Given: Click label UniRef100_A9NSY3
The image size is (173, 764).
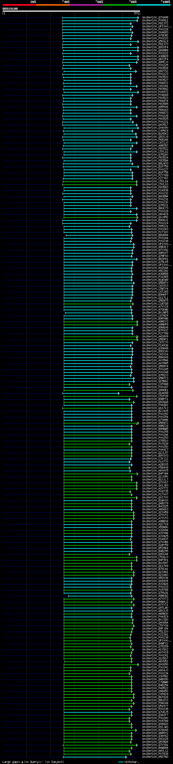Looking at the screenshot, I should [155, 321].
